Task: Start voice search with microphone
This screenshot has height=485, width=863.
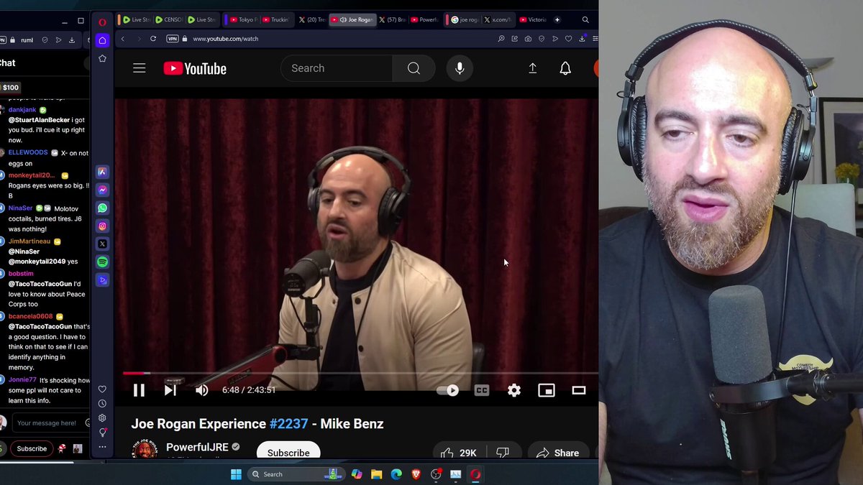Action: coord(460,68)
